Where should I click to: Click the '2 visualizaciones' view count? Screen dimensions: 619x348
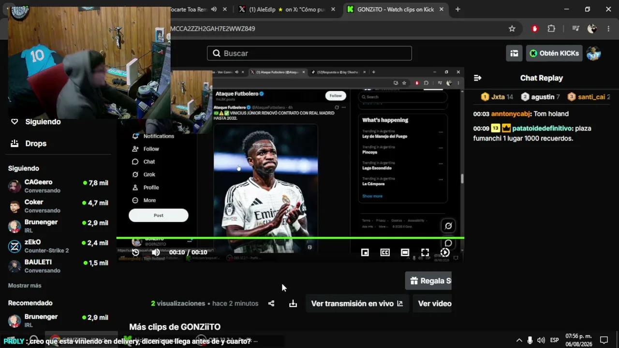178,304
